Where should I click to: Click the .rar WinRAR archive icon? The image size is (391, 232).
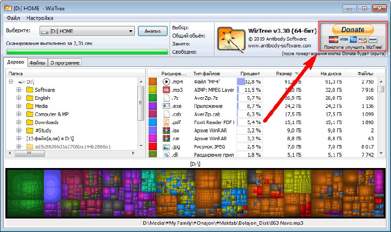click(166, 139)
